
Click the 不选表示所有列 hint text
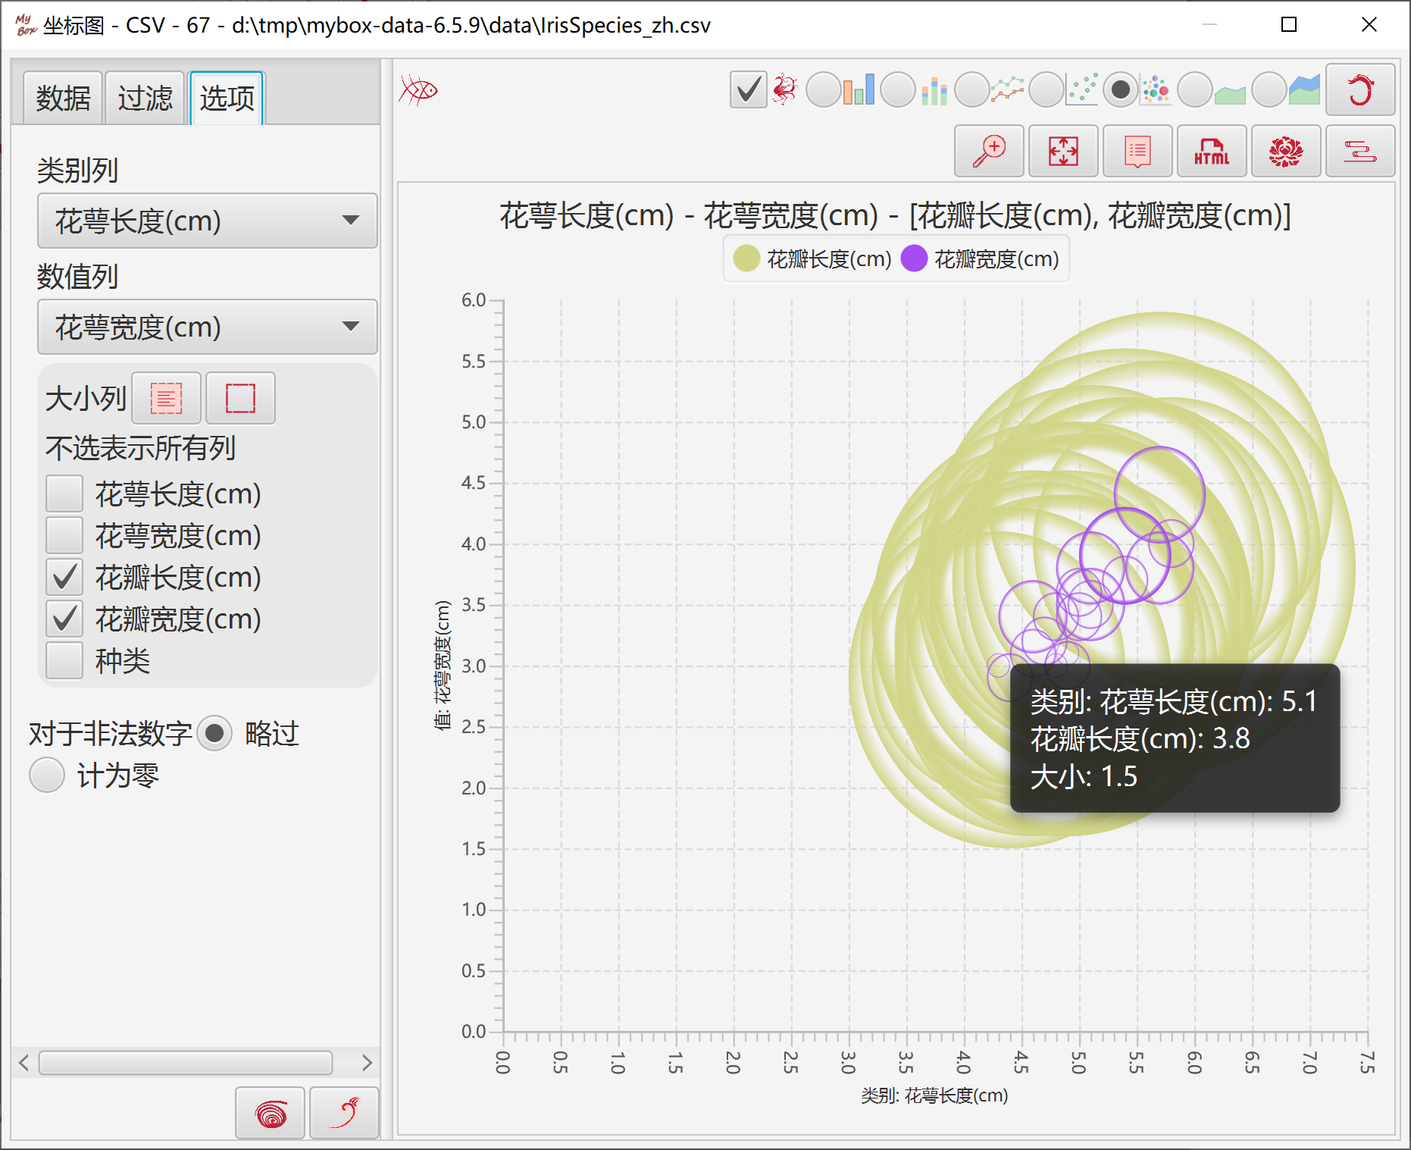(141, 448)
